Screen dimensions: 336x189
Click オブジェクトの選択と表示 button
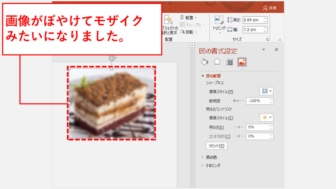click(169, 25)
